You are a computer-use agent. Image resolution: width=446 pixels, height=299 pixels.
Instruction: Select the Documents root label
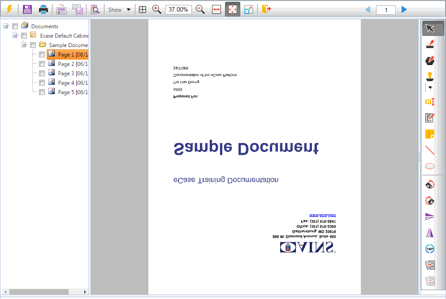coord(45,26)
